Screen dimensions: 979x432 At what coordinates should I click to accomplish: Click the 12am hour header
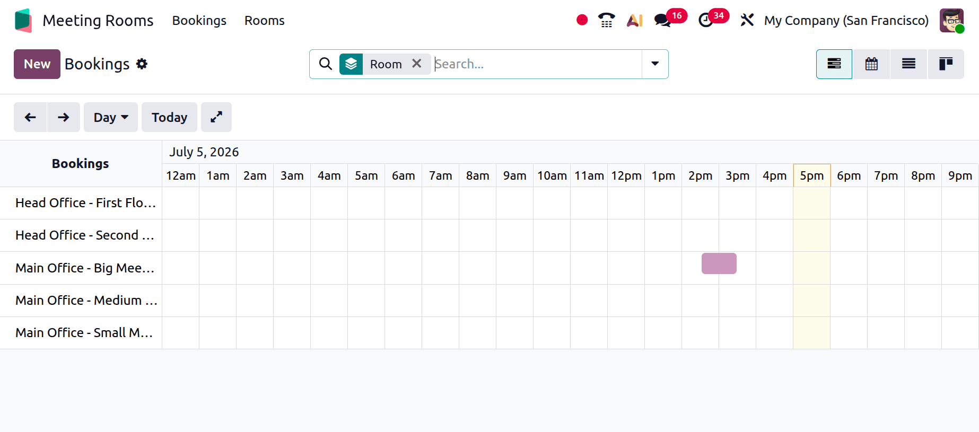181,175
